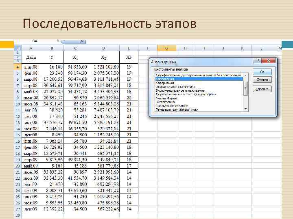The image size is (293, 219).
Task: Click the cell containing 8 415,75
Action: click(x=52, y=197)
